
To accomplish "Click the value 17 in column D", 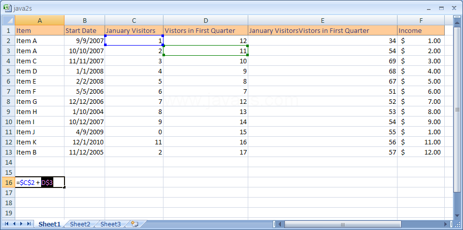I will pos(206,152).
